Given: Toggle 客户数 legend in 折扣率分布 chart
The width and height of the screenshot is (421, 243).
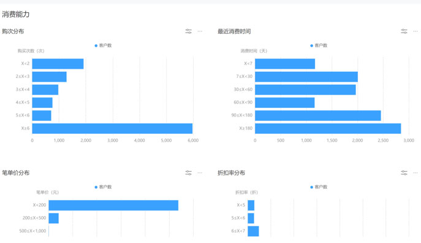Looking at the screenshot, I should click(319, 187).
